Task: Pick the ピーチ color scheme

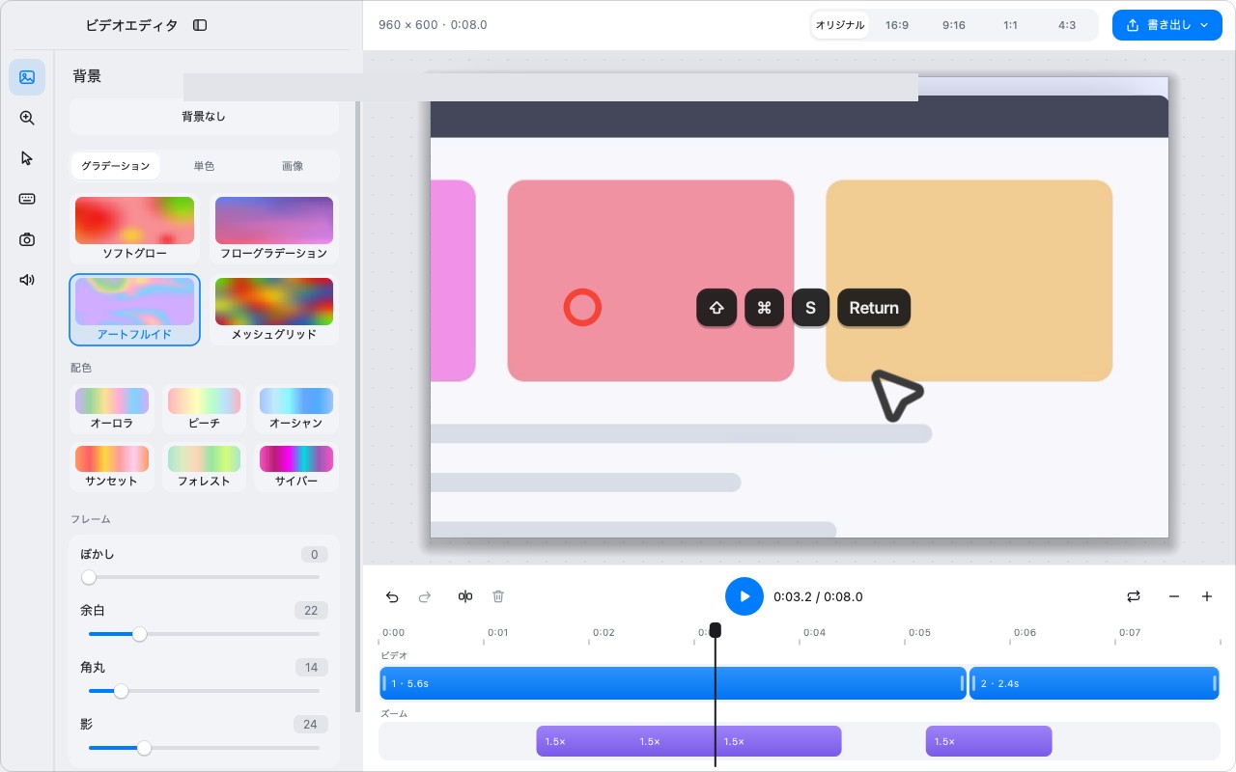Action: 204,409
